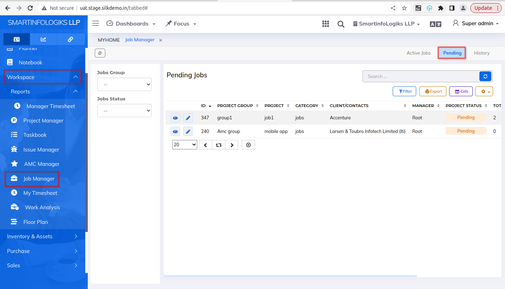This screenshot has height=289, width=505.
Task: Open the Focus dropdown menu
Action: [181, 24]
